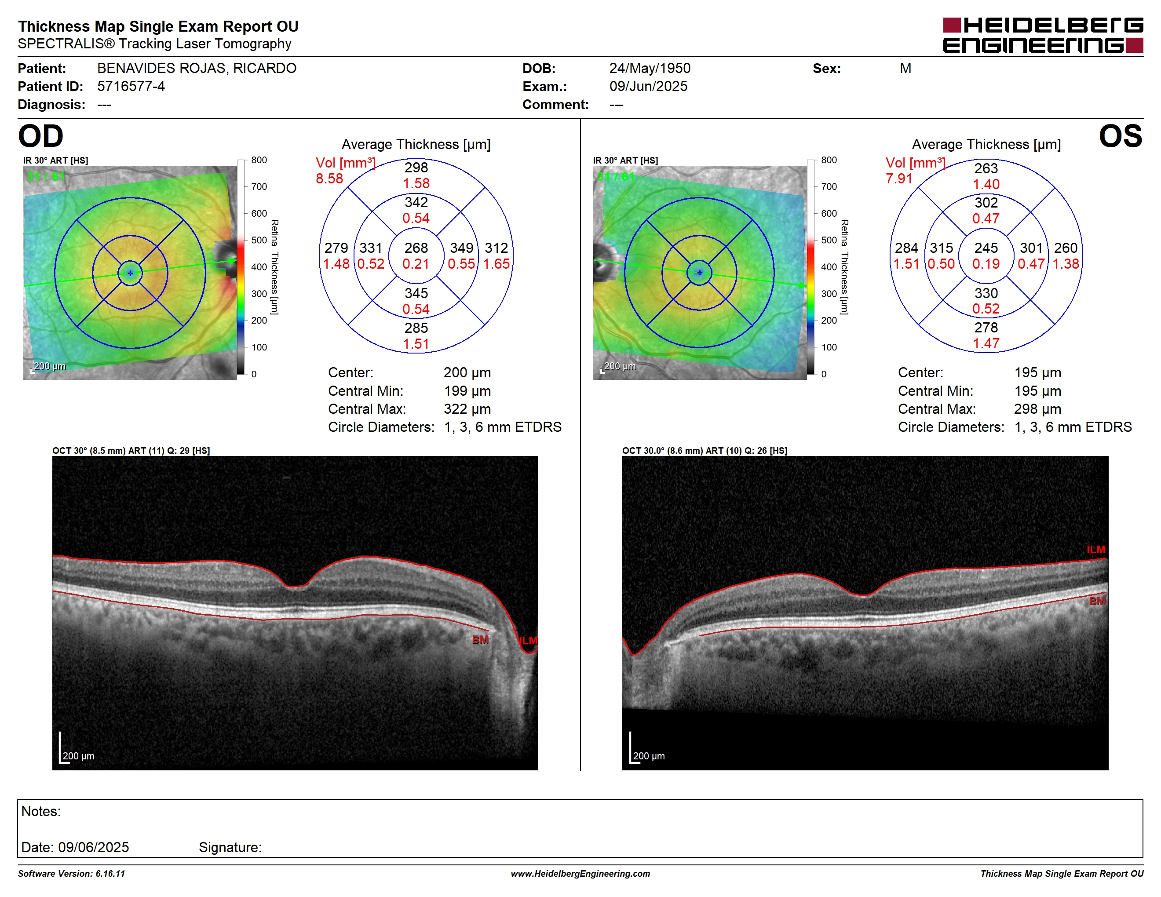
Task: Click the OD eye heading
Action: coord(40,136)
